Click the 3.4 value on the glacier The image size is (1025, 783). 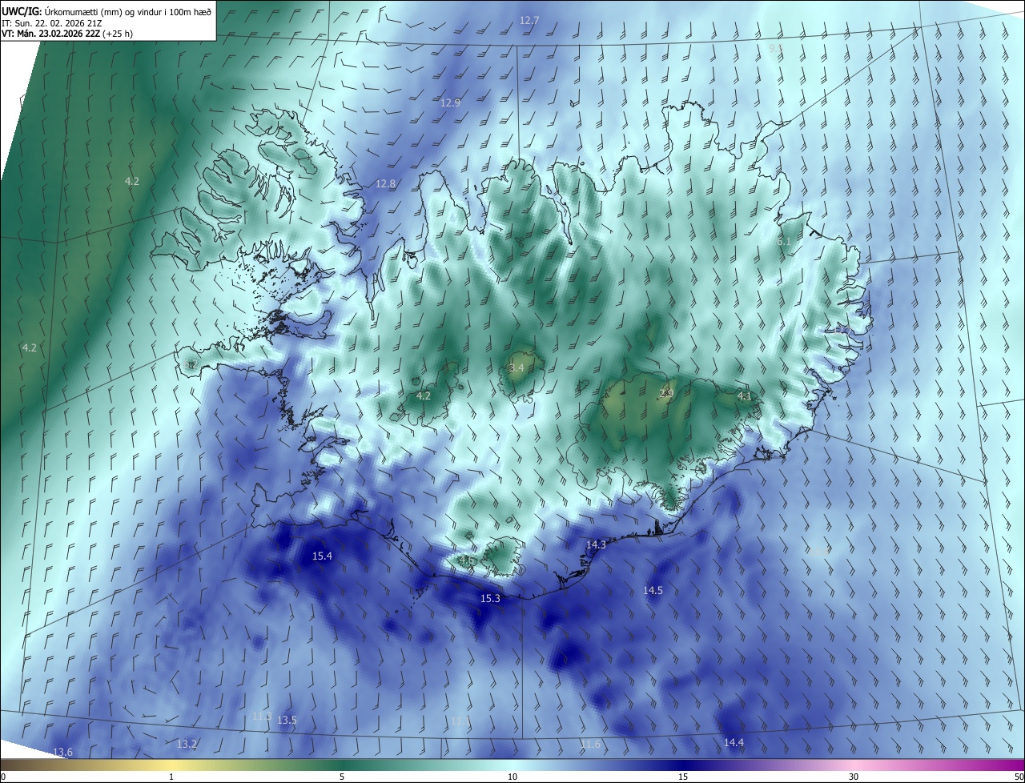(517, 368)
